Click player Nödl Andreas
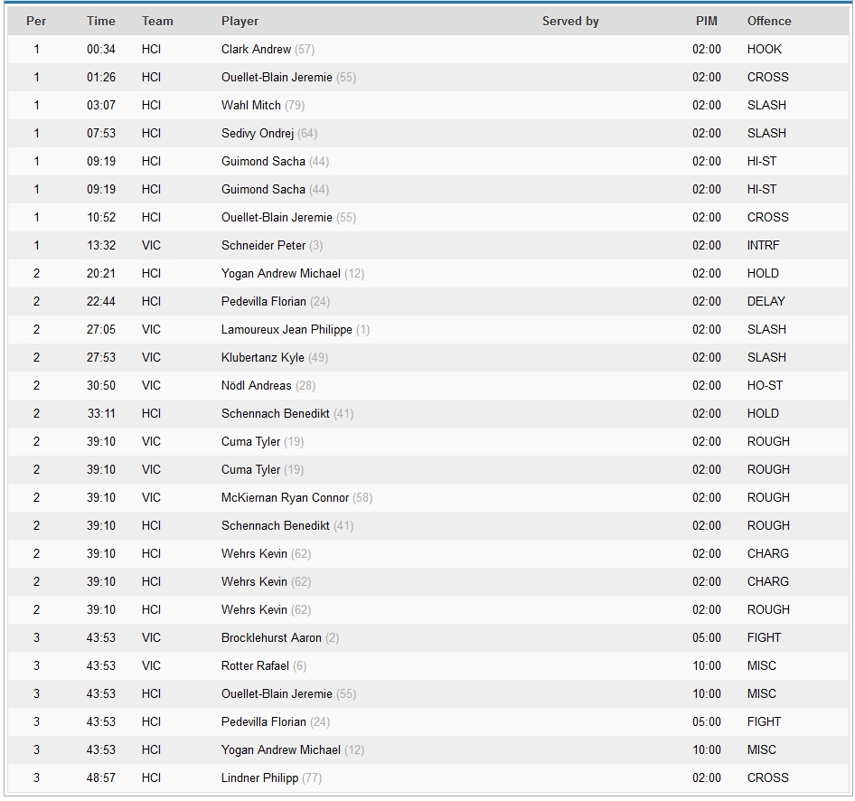This screenshot has height=801, width=855. [256, 385]
